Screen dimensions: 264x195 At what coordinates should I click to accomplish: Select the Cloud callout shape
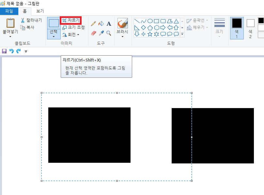coord(176,34)
